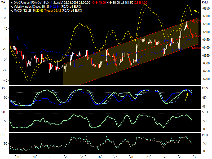Click the MACD axis value -40
The height and width of the screenshot is (159, 212).
pos(5,81)
